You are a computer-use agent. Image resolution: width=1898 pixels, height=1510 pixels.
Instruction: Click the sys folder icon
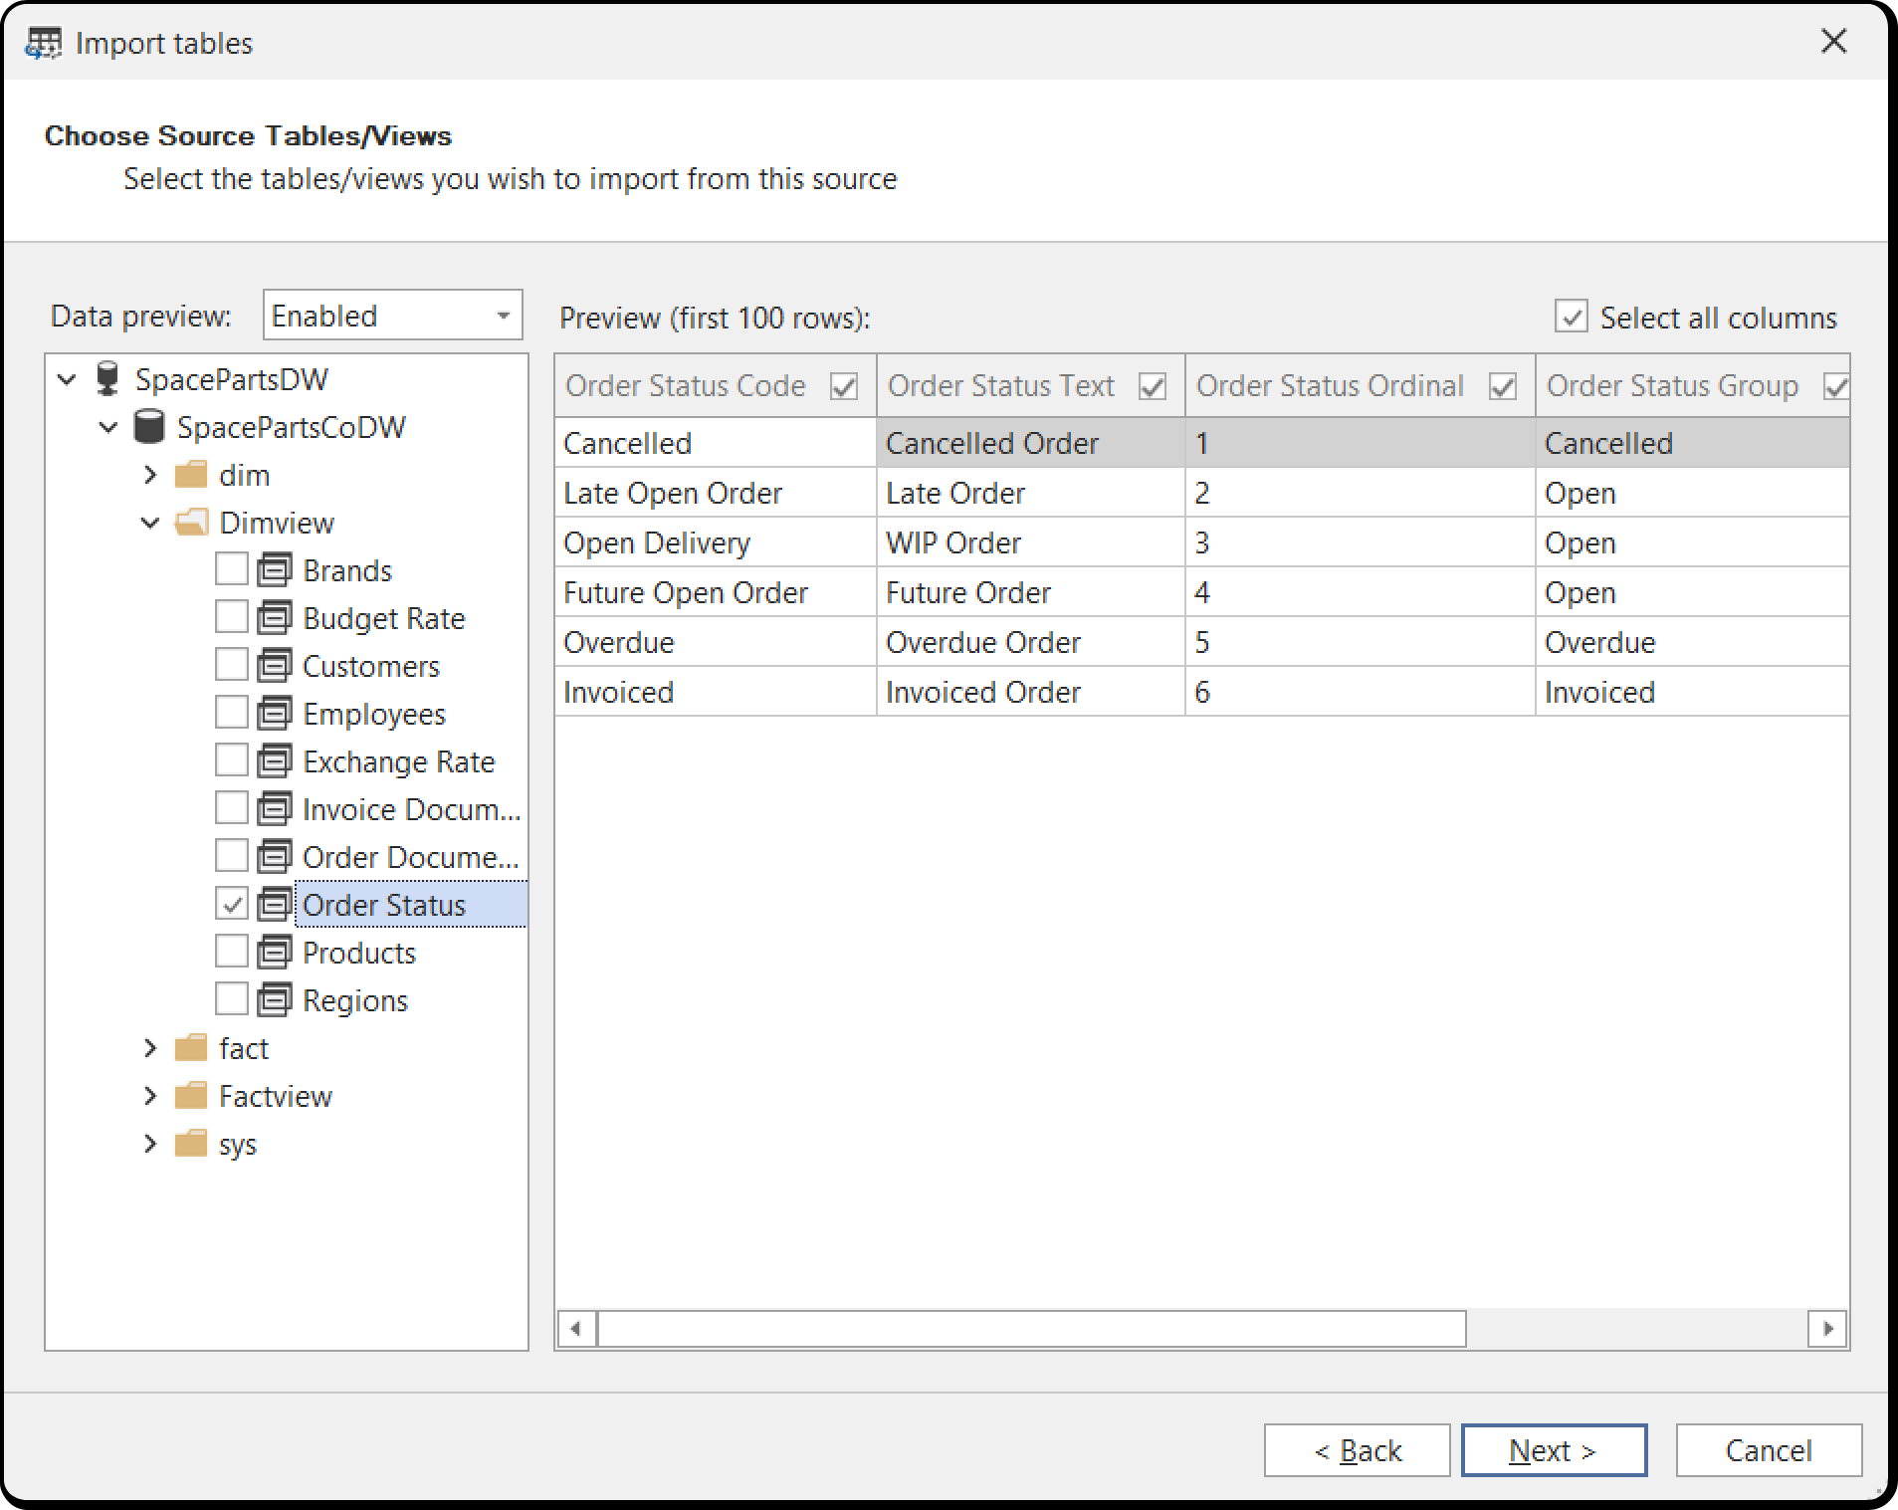click(x=190, y=1144)
